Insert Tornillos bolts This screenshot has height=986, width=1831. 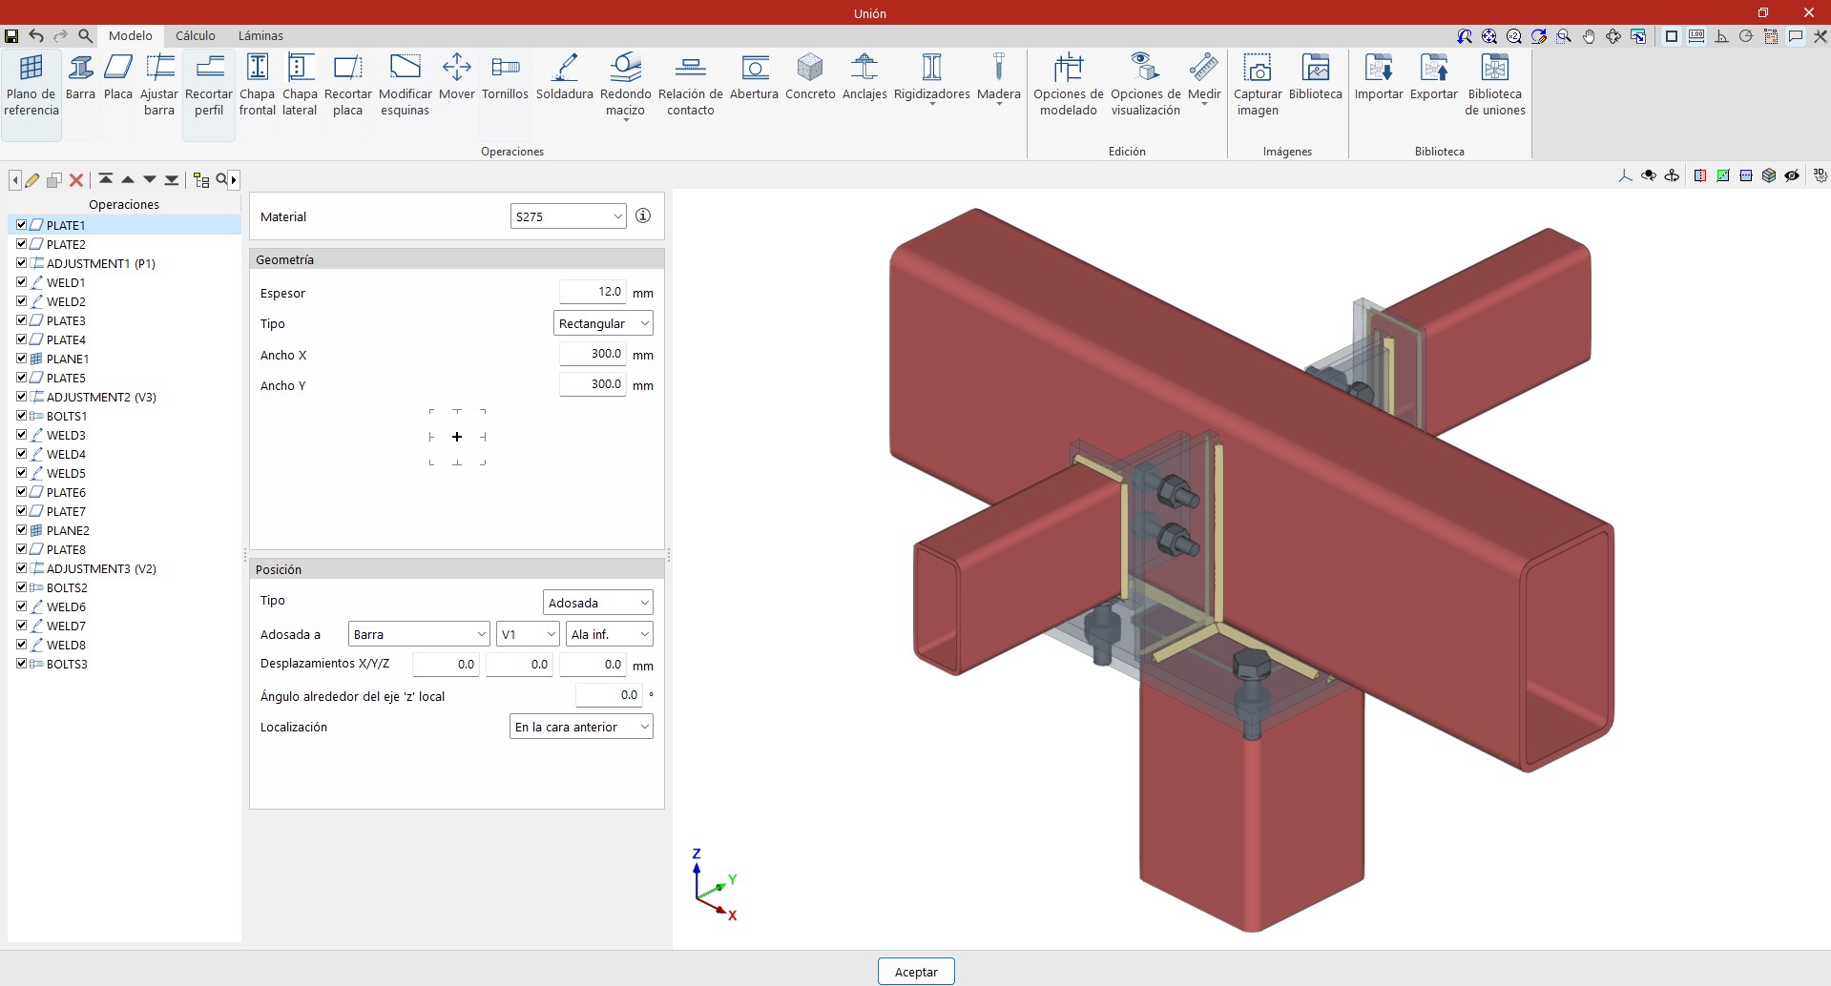point(505,78)
